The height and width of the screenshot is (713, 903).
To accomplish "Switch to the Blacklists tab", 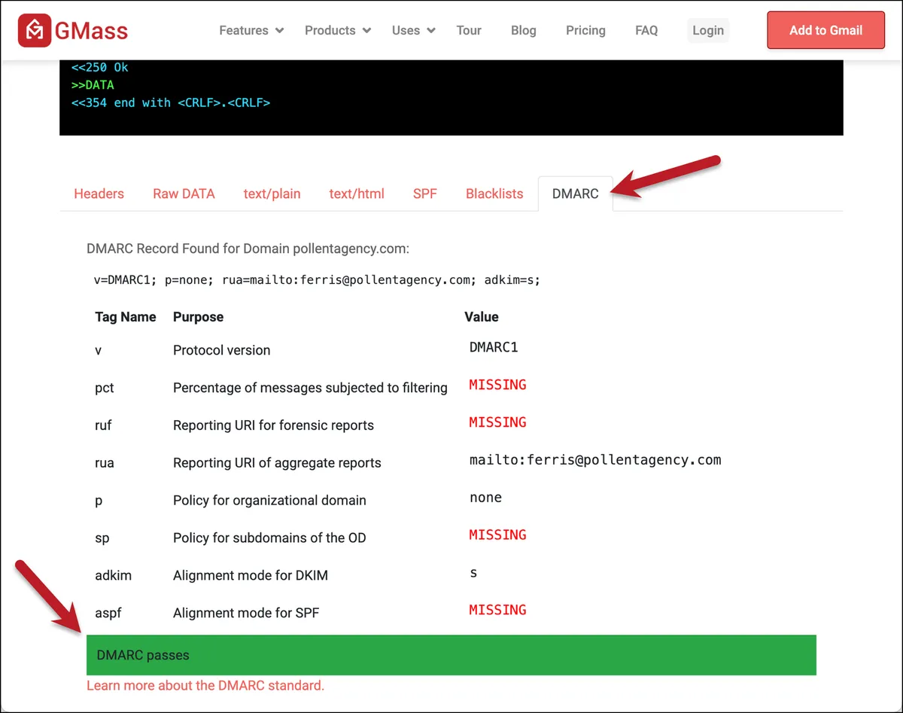I will tap(494, 193).
